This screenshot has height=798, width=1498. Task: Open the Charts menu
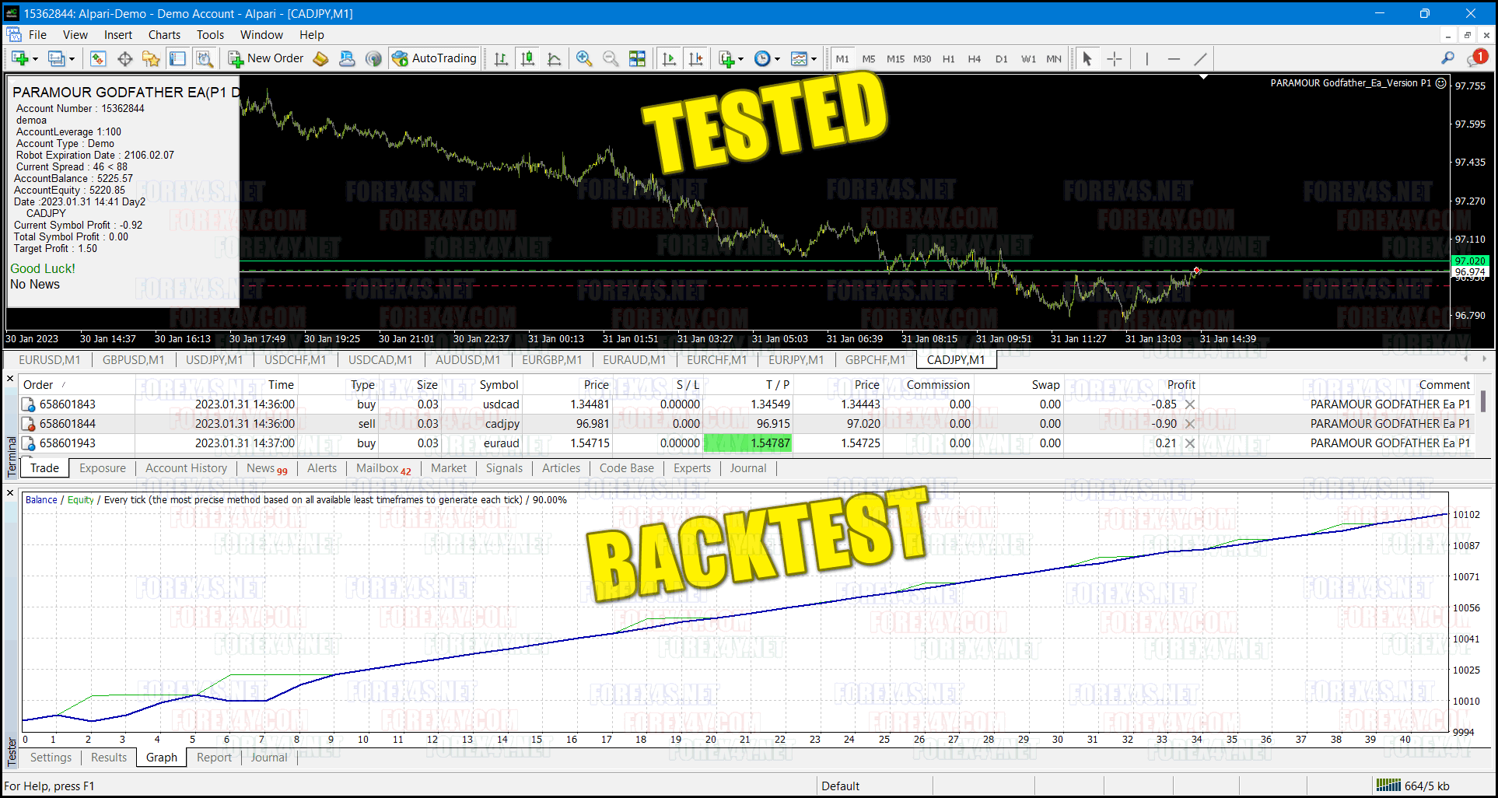point(164,35)
